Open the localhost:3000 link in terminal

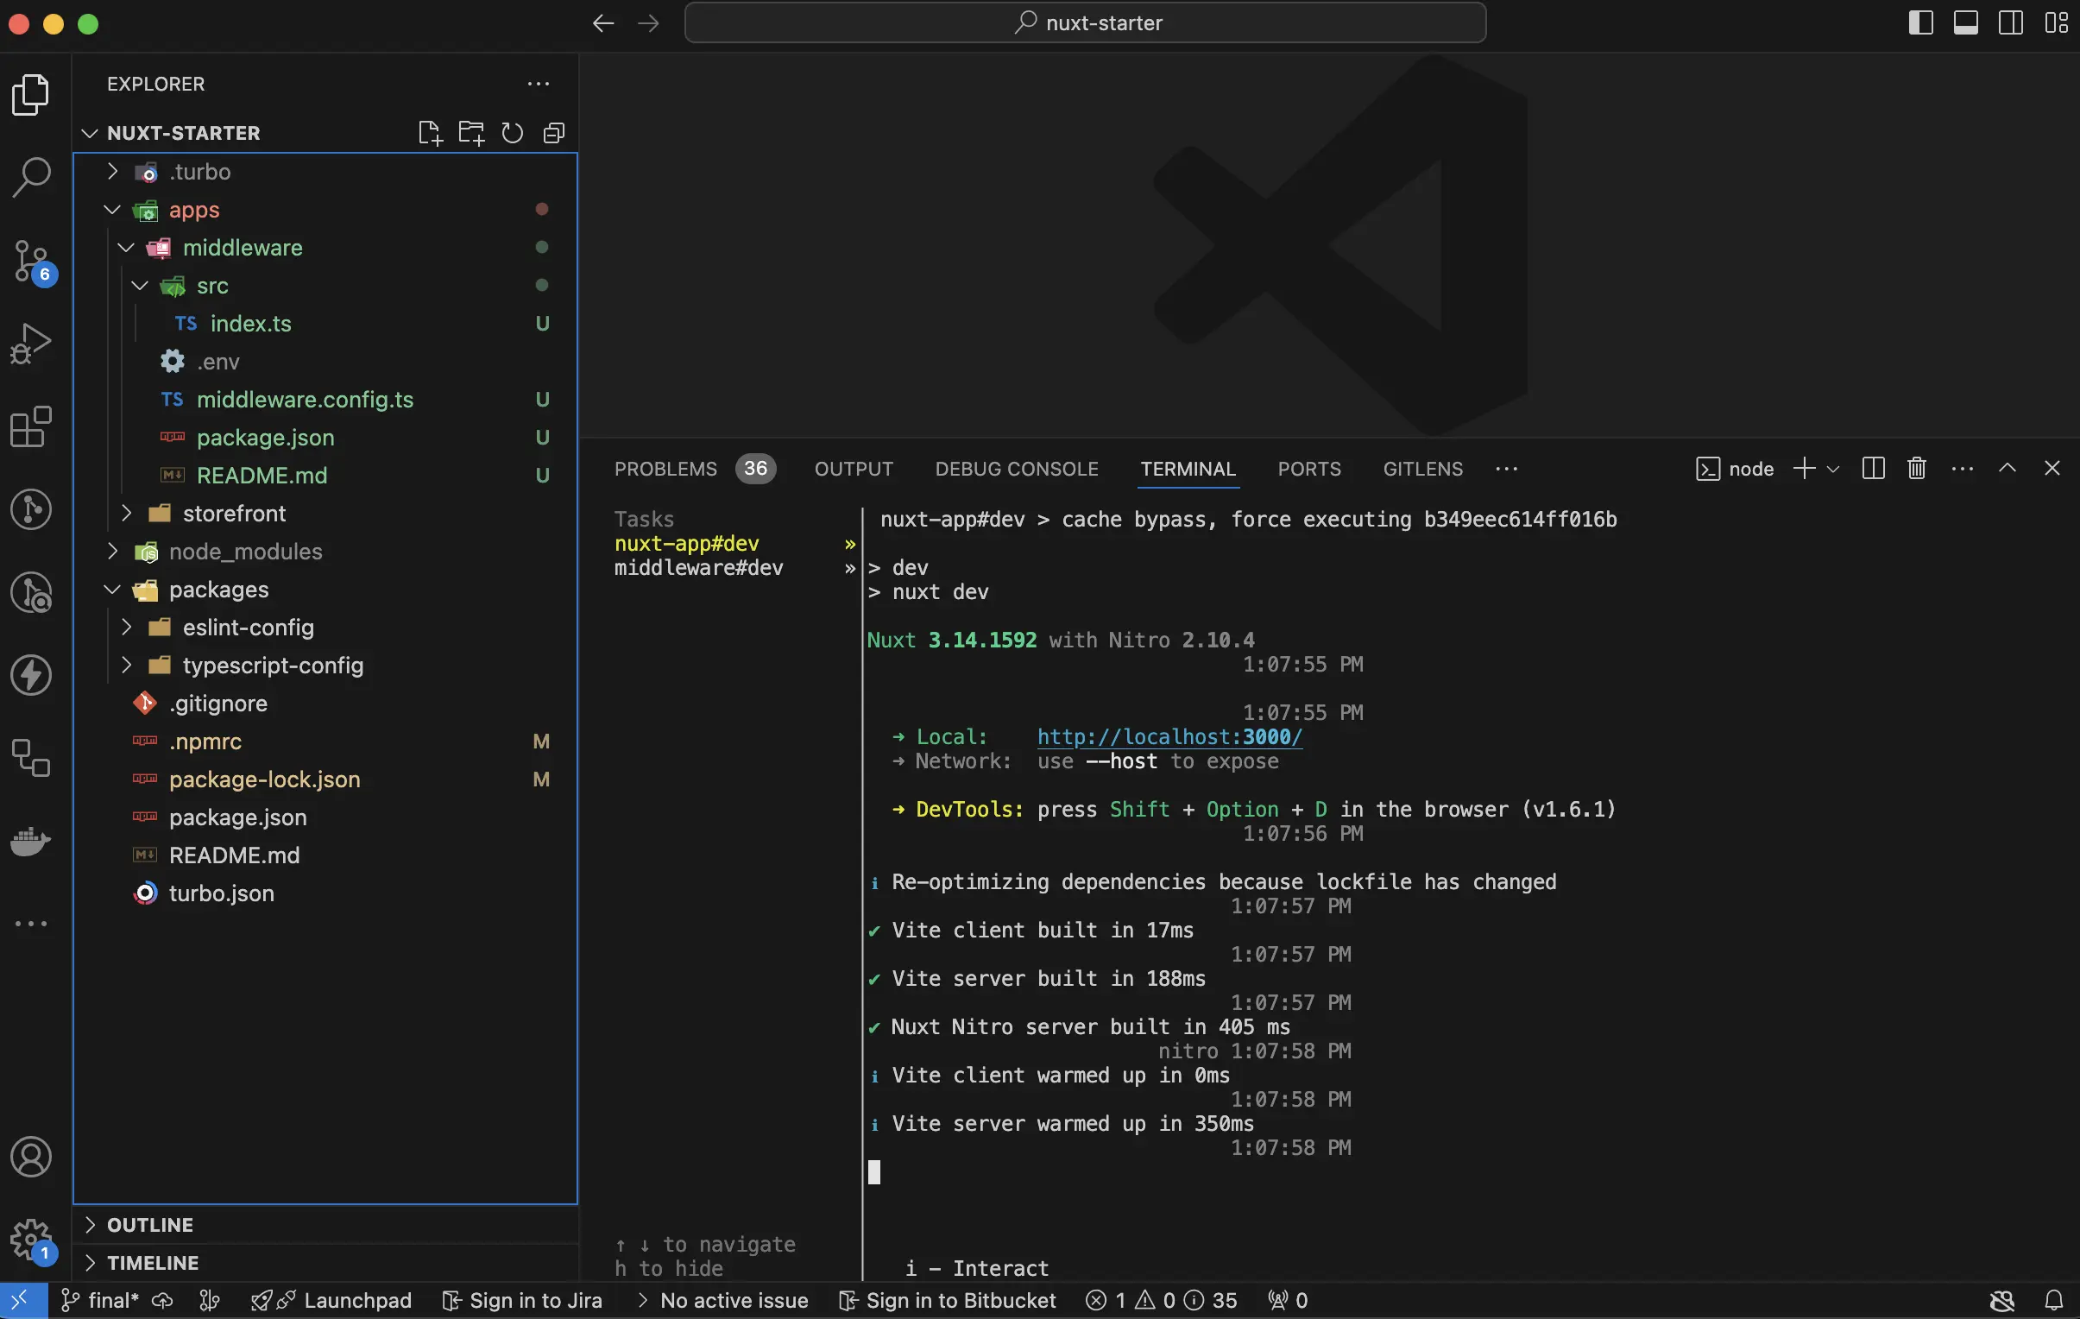pos(1169,737)
